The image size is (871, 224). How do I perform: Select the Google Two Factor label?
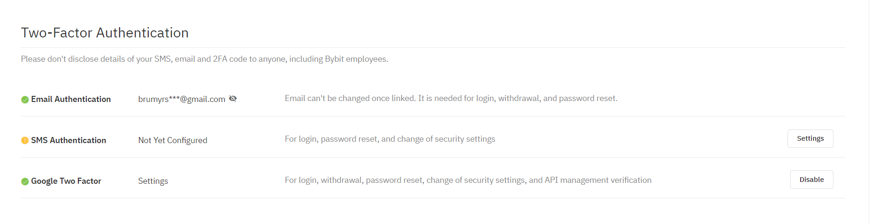point(66,181)
